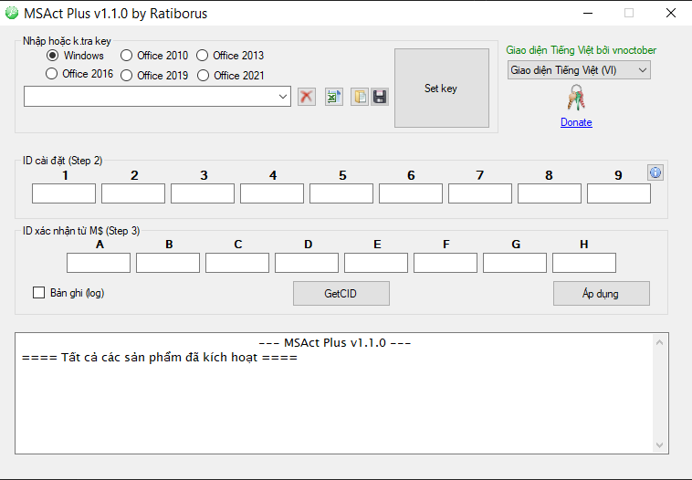Click installation ID field 3
The height and width of the screenshot is (480, 692).
click(x=203, y=193)
